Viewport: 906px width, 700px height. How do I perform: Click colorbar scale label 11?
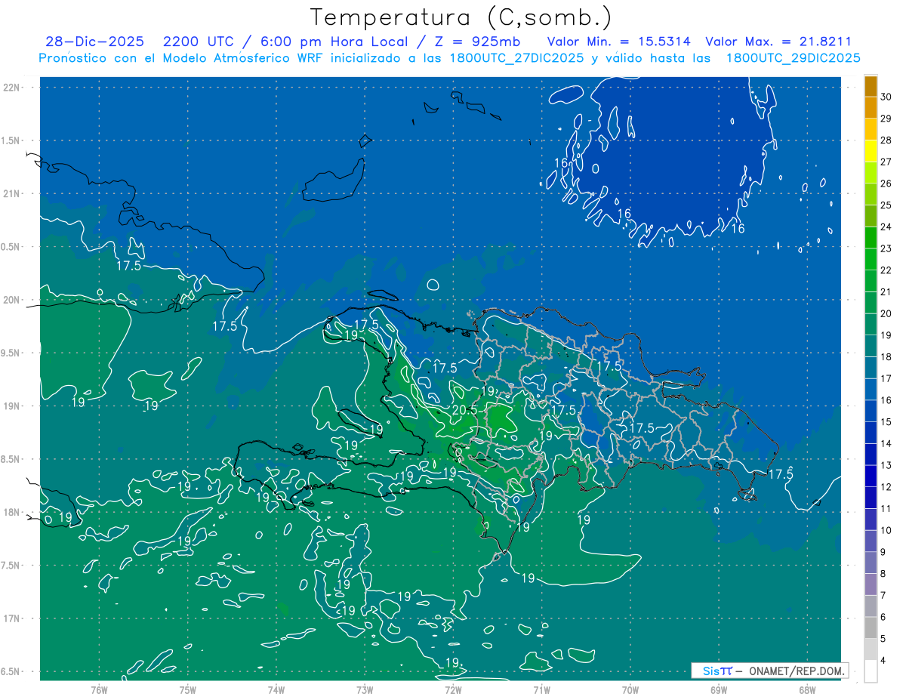886,508
